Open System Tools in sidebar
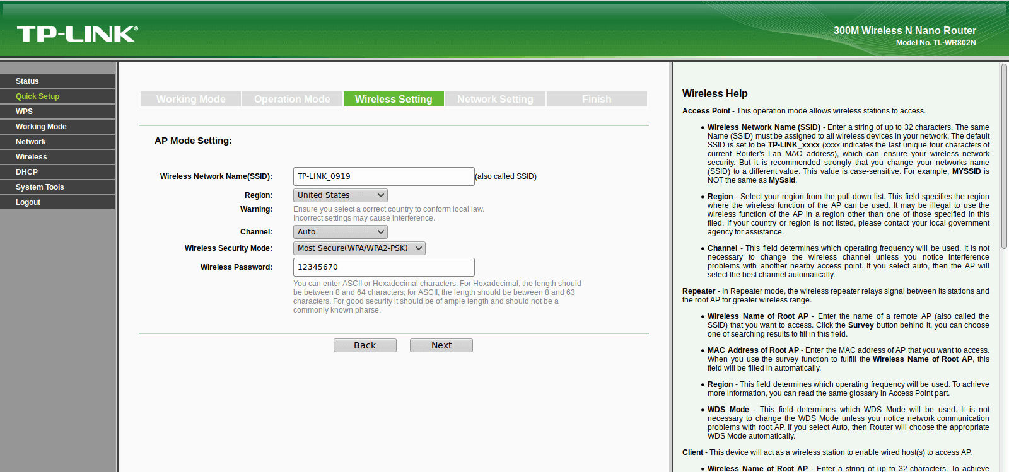 click(x=57, y=187)
